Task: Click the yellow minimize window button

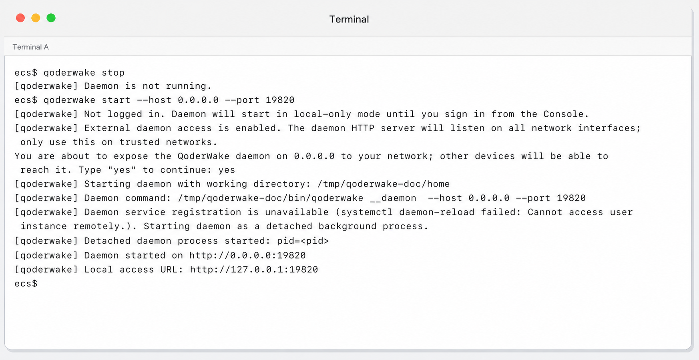Action: click(x=36, y=18)
